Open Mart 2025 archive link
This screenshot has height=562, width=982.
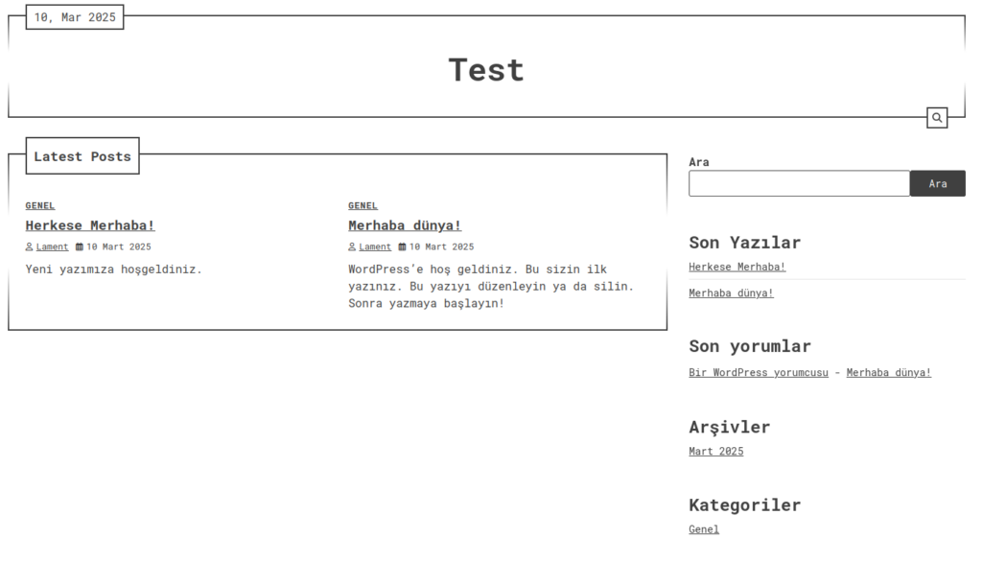[x=715, y=451]
